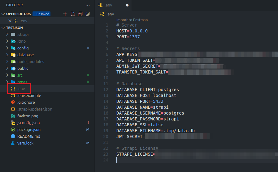Expand the src folder

click(20, 75)
